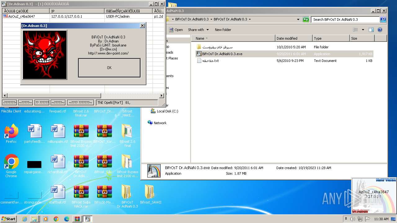Viewport: 397px width, 223px height.
Task: Select partyfeedb... Word document icon
Action: pos(34,134)
